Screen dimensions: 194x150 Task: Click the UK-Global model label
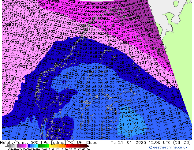click(88, 142)
